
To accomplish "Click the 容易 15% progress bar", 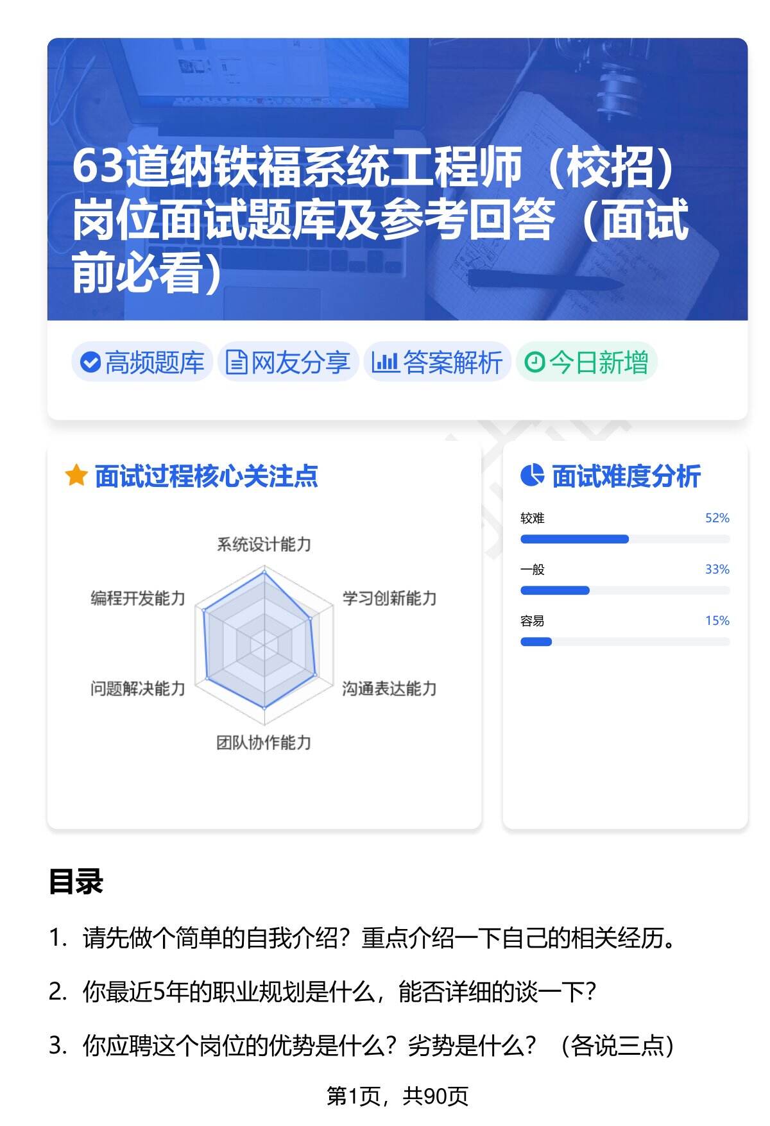I will coord(624,642).
